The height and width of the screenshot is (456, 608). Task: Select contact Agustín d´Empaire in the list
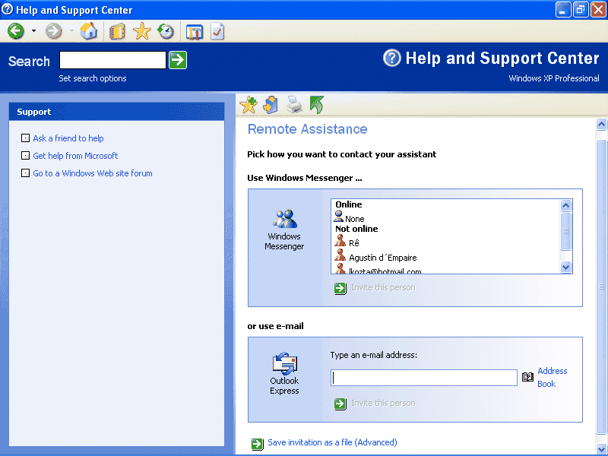[x=382, y=258]
